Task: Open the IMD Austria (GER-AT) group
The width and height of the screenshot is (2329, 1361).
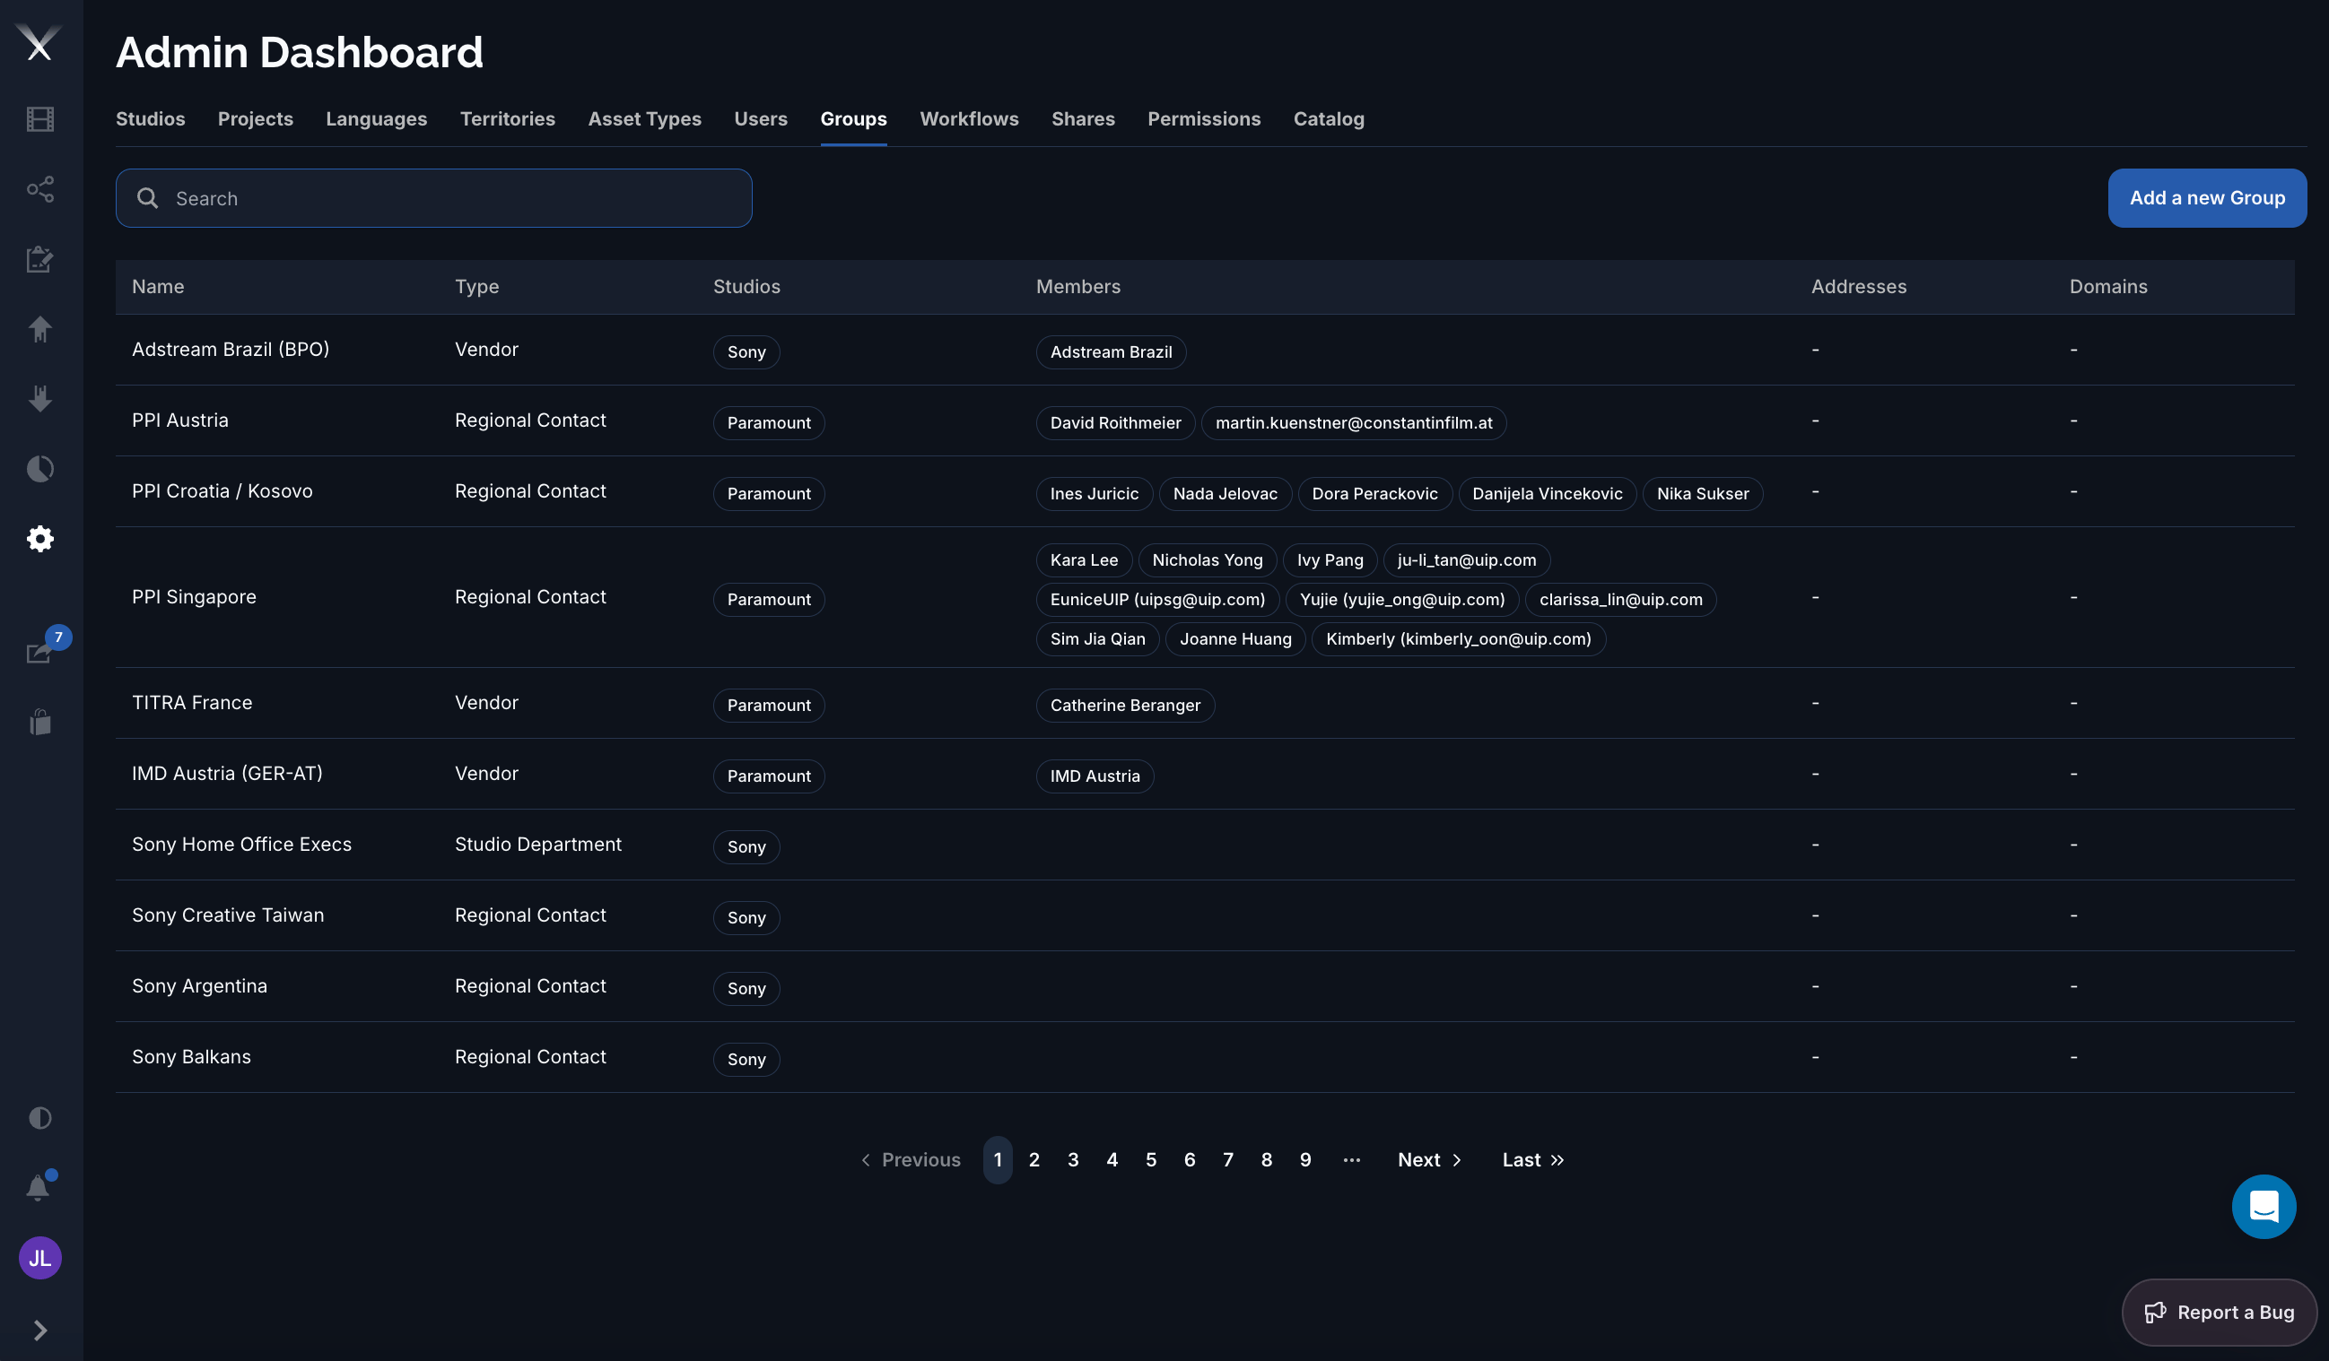Action: point(227,773)
